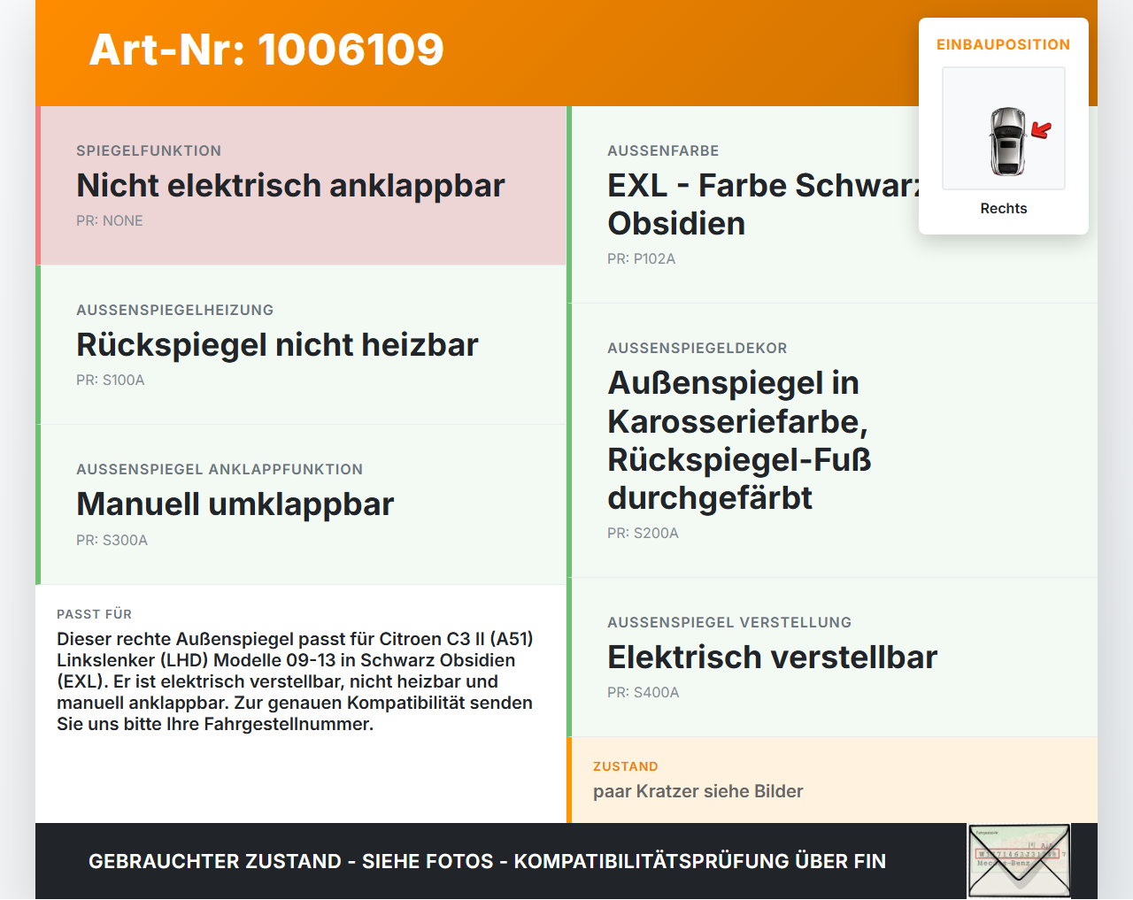Click the AUSSENFARBE label

point(663,150)
